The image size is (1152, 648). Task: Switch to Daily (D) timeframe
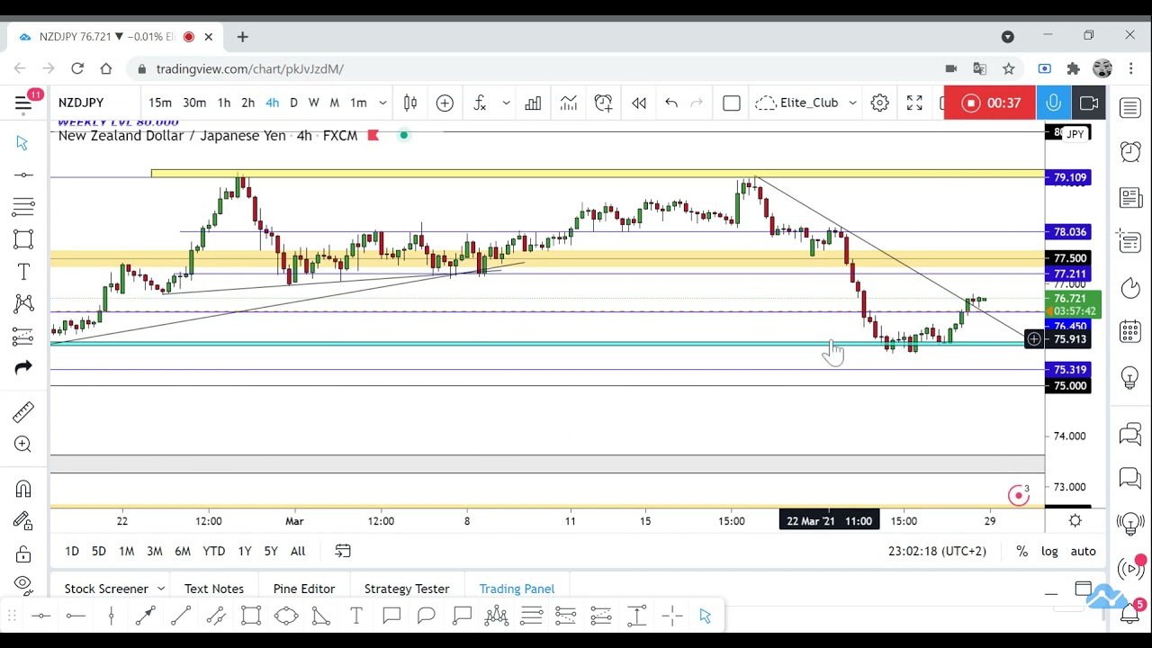(293, 103)
